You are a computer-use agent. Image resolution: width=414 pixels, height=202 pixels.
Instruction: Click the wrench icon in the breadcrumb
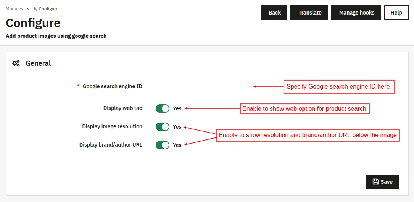click(x=35, y=9)
